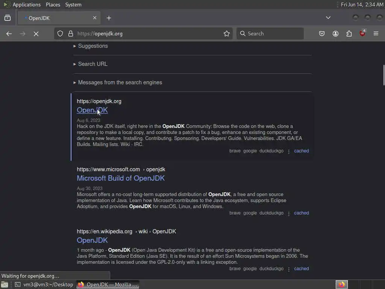Switch to the vm3@vm3:~/Desktop terminal task
Image resolution: width=385 pixels, height=289 pixels.
[x=44, y=284]
